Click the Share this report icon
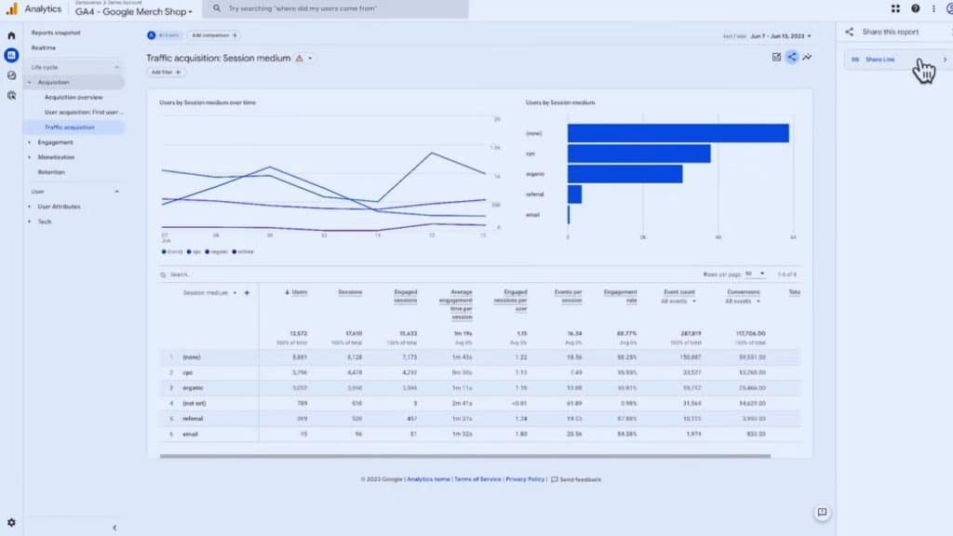953x536 pixels. click(792, 57)
